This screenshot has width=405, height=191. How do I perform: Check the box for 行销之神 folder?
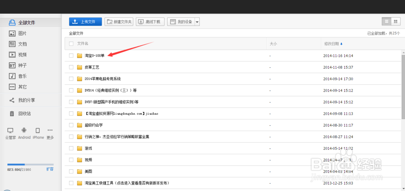coord(71,136)
